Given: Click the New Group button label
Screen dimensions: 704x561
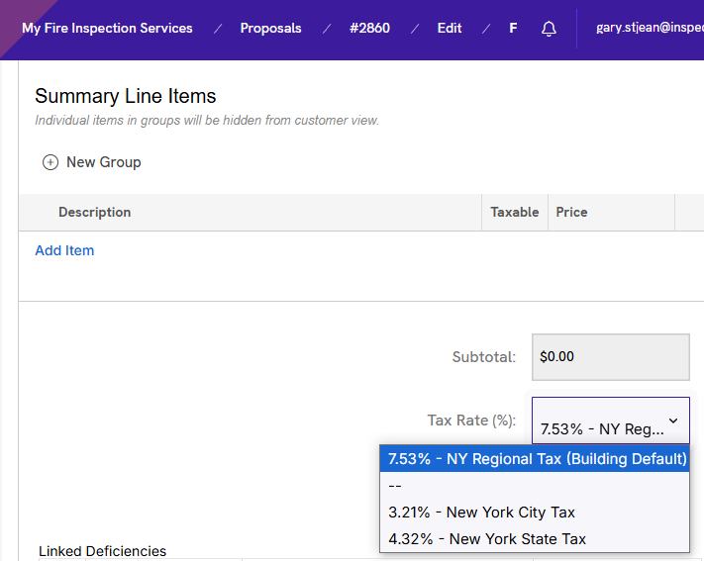Looking at the screenshot, I should tap(104, 162).
